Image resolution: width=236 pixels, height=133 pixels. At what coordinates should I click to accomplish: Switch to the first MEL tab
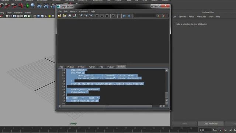pyautogui.click(x=61, y=67)
